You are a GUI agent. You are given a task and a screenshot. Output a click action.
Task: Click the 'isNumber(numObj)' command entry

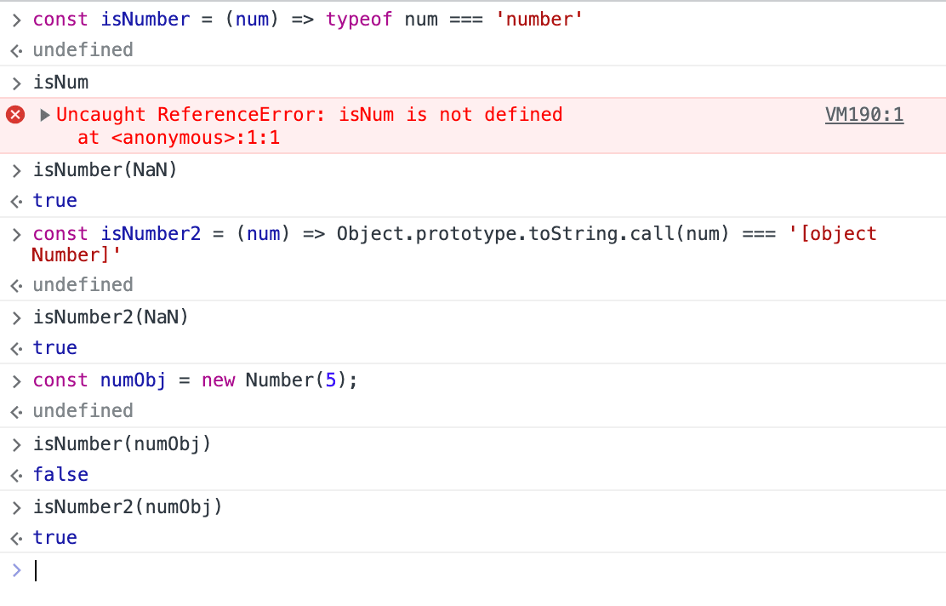(122, 443)
